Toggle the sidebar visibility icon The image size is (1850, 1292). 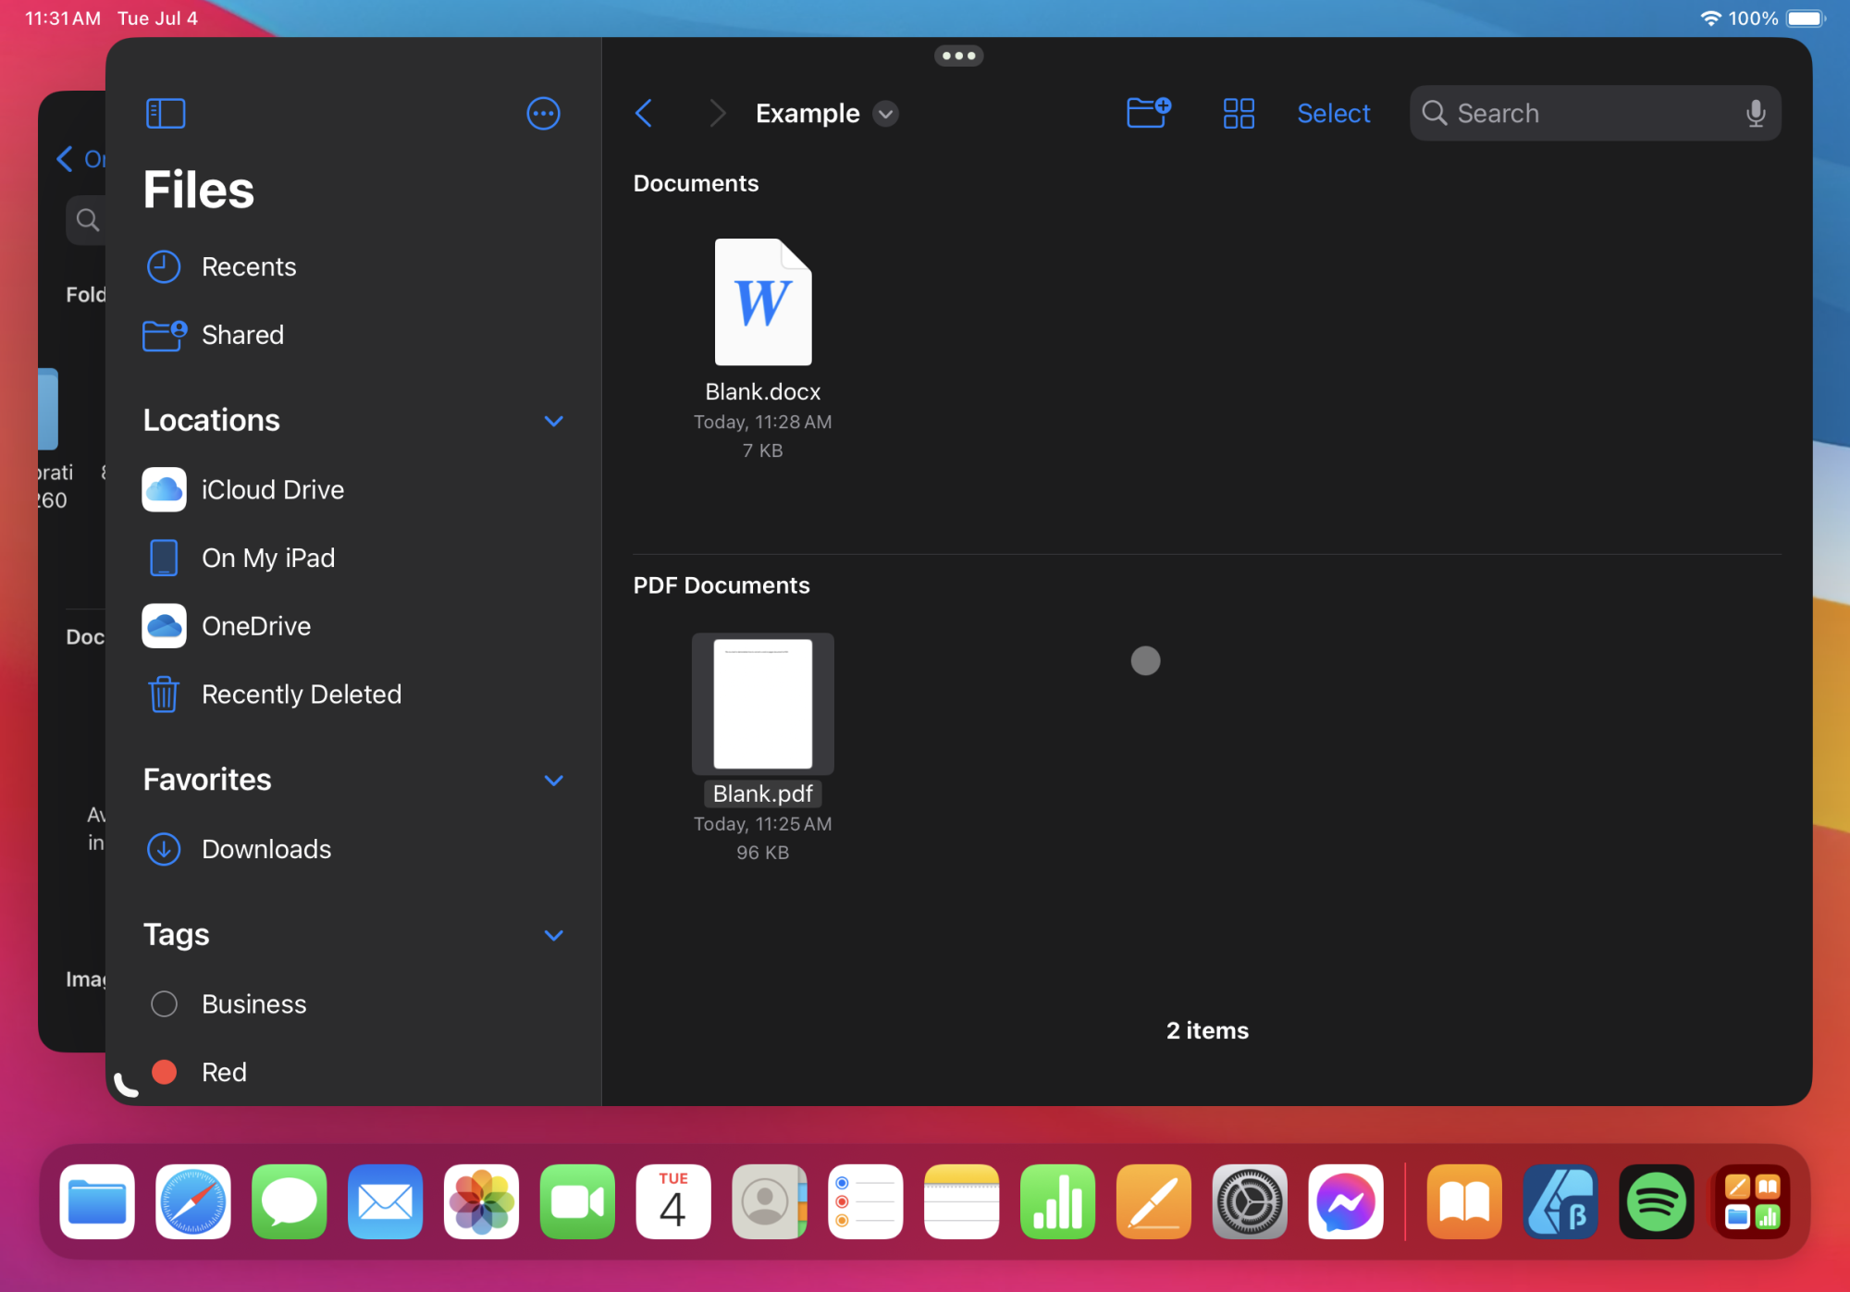coord(166,114)
